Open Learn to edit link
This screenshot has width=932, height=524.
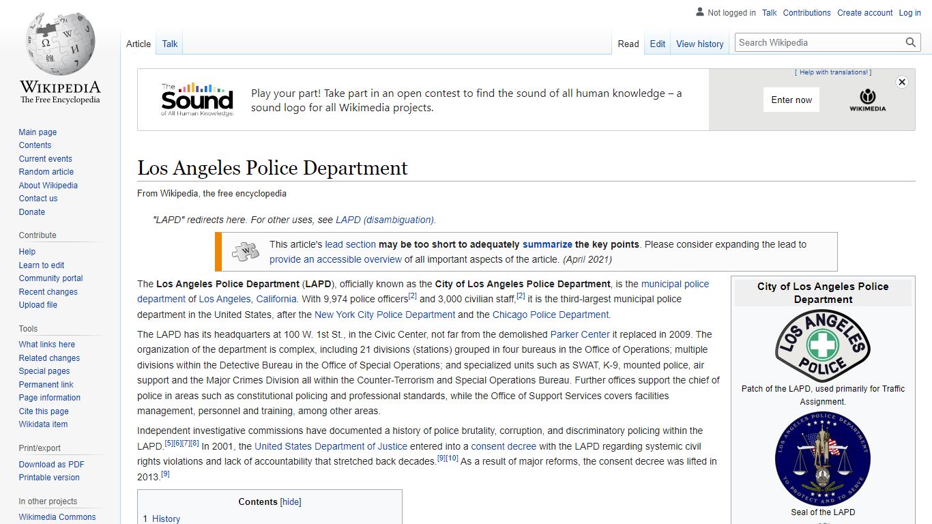point(42,265)
